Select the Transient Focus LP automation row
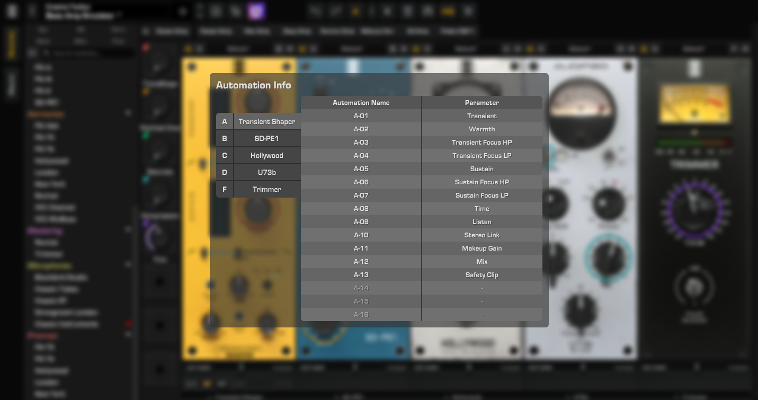758x400 pixels. (x=421, y=155)
